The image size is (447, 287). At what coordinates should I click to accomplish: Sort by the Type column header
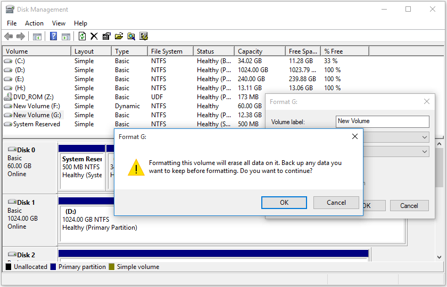[x=130, y=51]
